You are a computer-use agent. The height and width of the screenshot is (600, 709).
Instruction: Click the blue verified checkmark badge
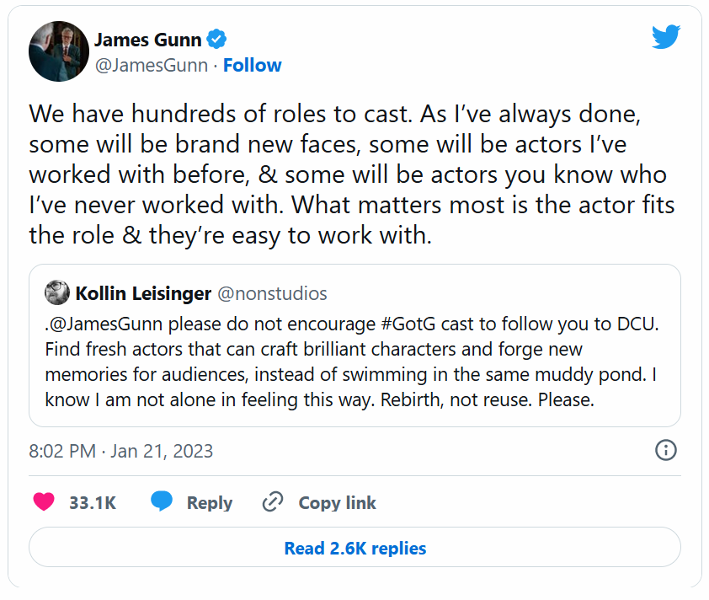(x=217, y=40)
